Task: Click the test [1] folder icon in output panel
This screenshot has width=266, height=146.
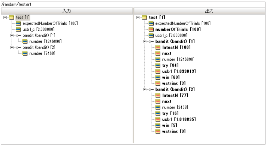Action: pos(144,17)
